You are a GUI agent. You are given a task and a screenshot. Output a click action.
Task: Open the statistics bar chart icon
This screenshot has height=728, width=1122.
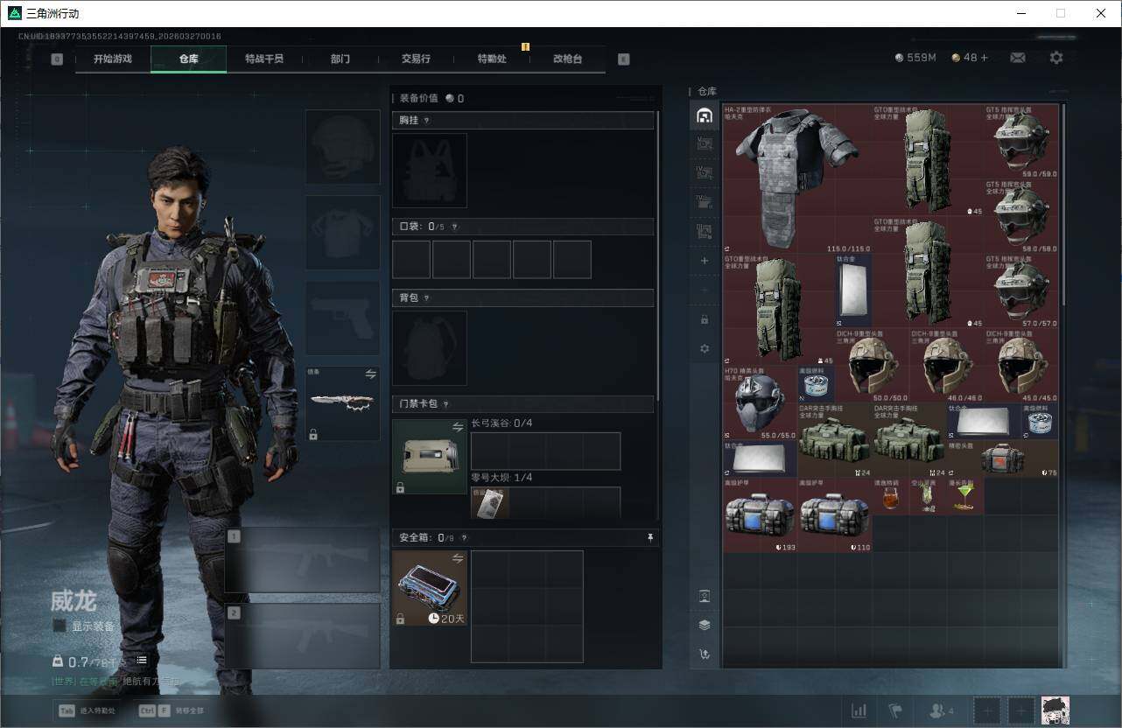coord(859,710)
